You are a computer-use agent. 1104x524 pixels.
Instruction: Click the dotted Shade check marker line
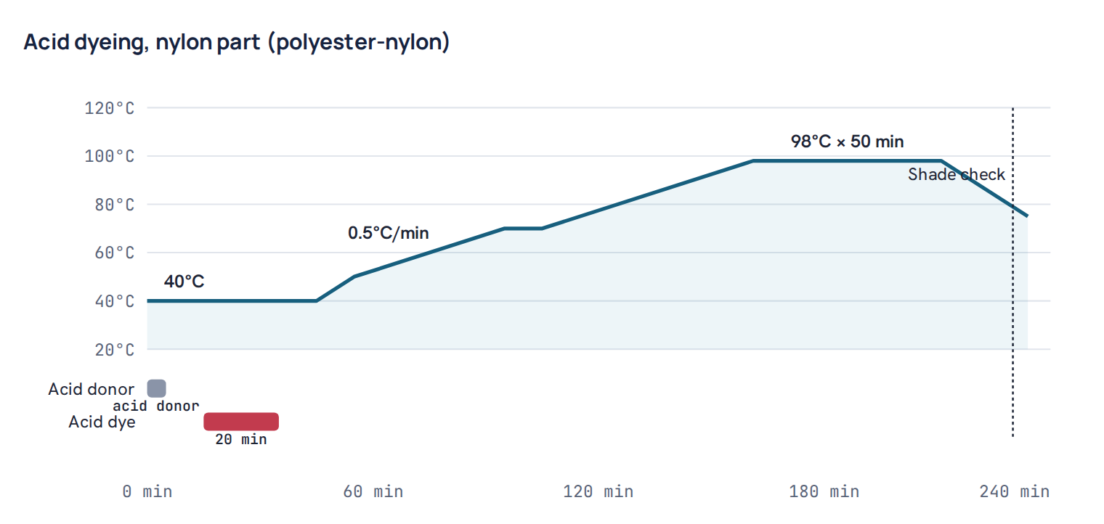[x=1012, y=272]
